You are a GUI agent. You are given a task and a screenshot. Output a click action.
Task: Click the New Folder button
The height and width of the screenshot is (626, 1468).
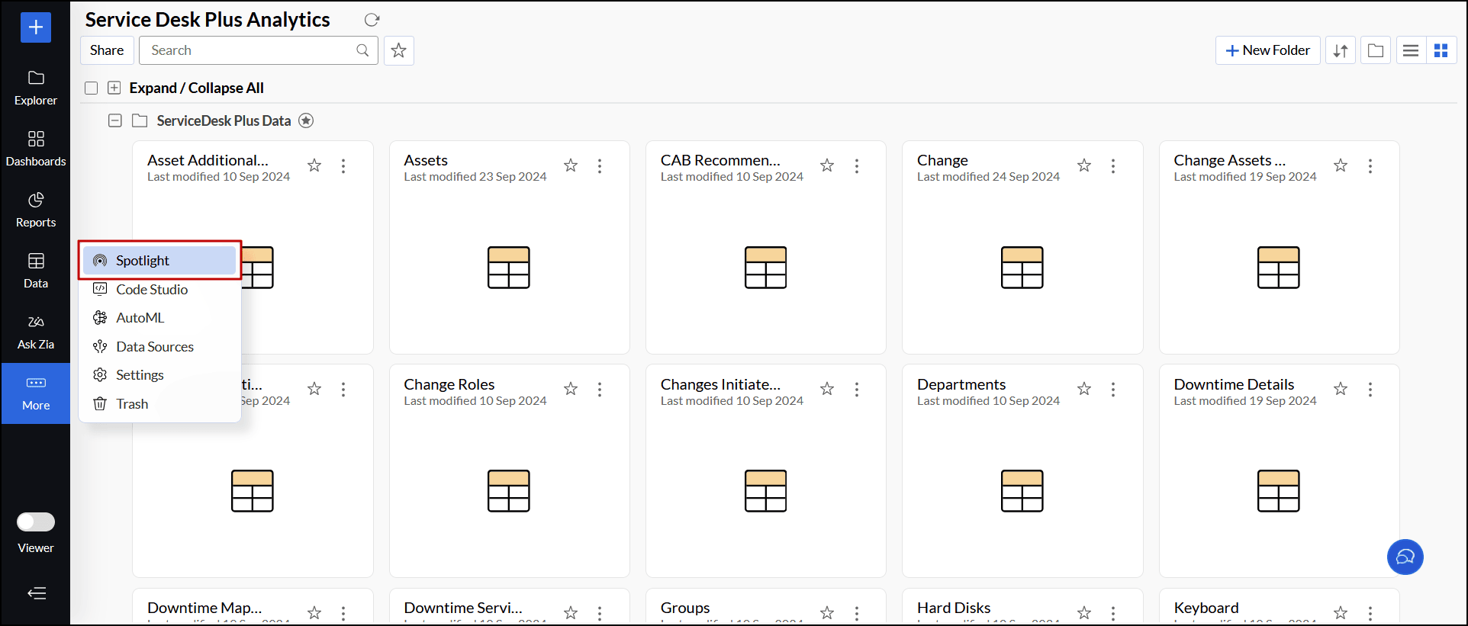pyautogui.click(x=1268, y=50)
